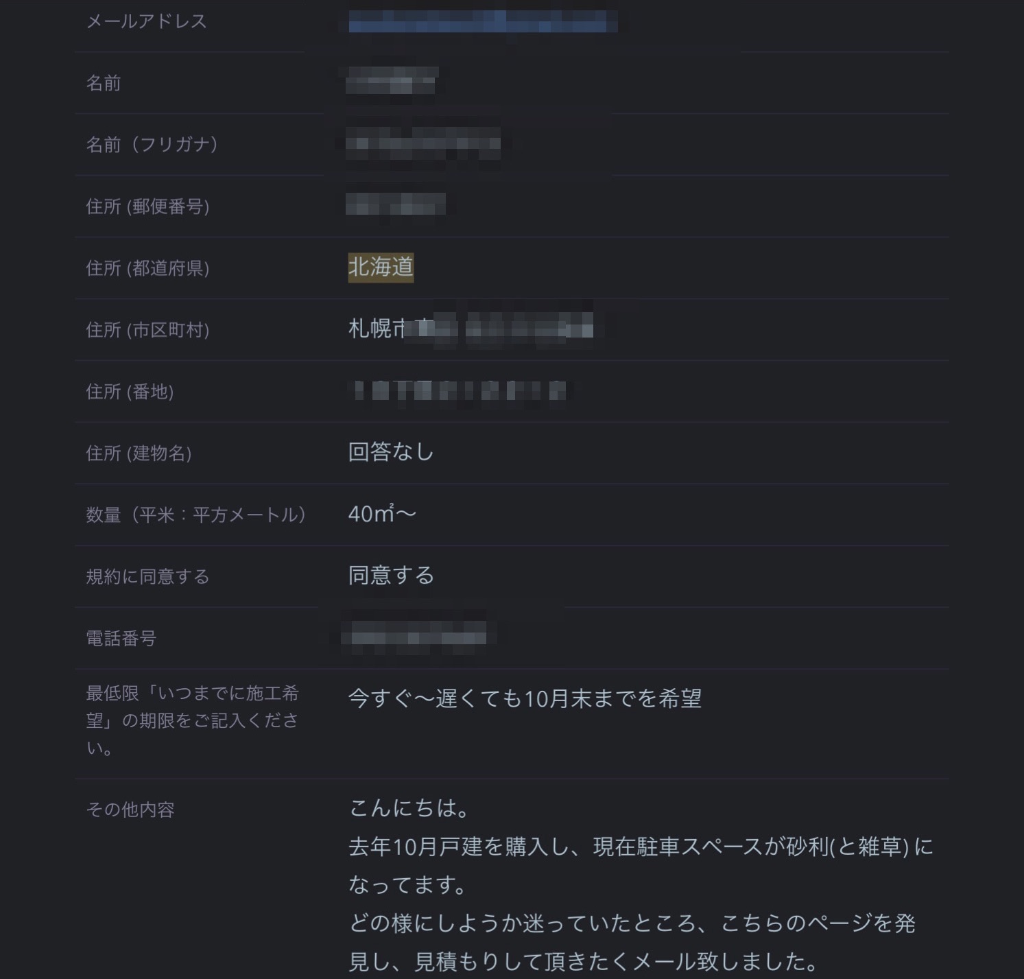Click the 住所 (郵便番号) label
The height and width of the screenshot is (979, 1024).
pyautogui.click(x=147, y=207)
